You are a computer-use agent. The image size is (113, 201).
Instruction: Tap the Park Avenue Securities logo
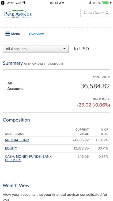pos(18,14)
